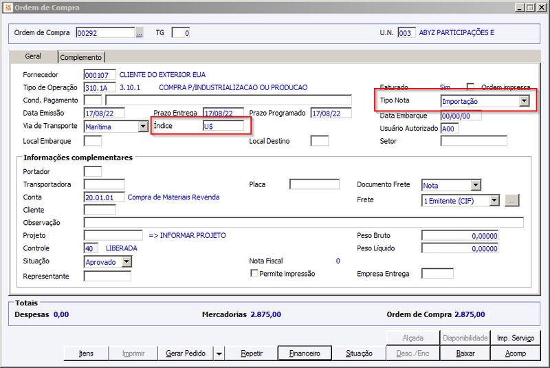Click the ellipsis button beside Frete dropdown
Screen dimensions: 550x368
pos(511,201)
